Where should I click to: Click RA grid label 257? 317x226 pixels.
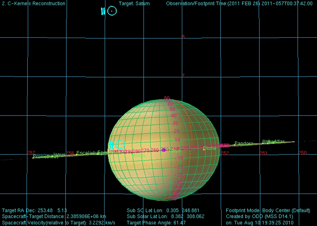point(31,153)
